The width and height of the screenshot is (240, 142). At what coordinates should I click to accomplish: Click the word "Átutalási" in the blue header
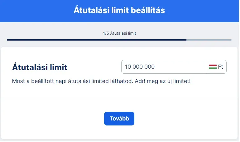90,10
